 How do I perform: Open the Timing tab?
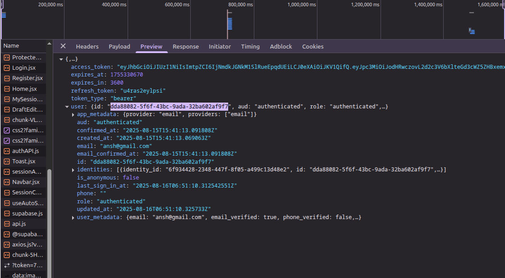click(250, 47)
